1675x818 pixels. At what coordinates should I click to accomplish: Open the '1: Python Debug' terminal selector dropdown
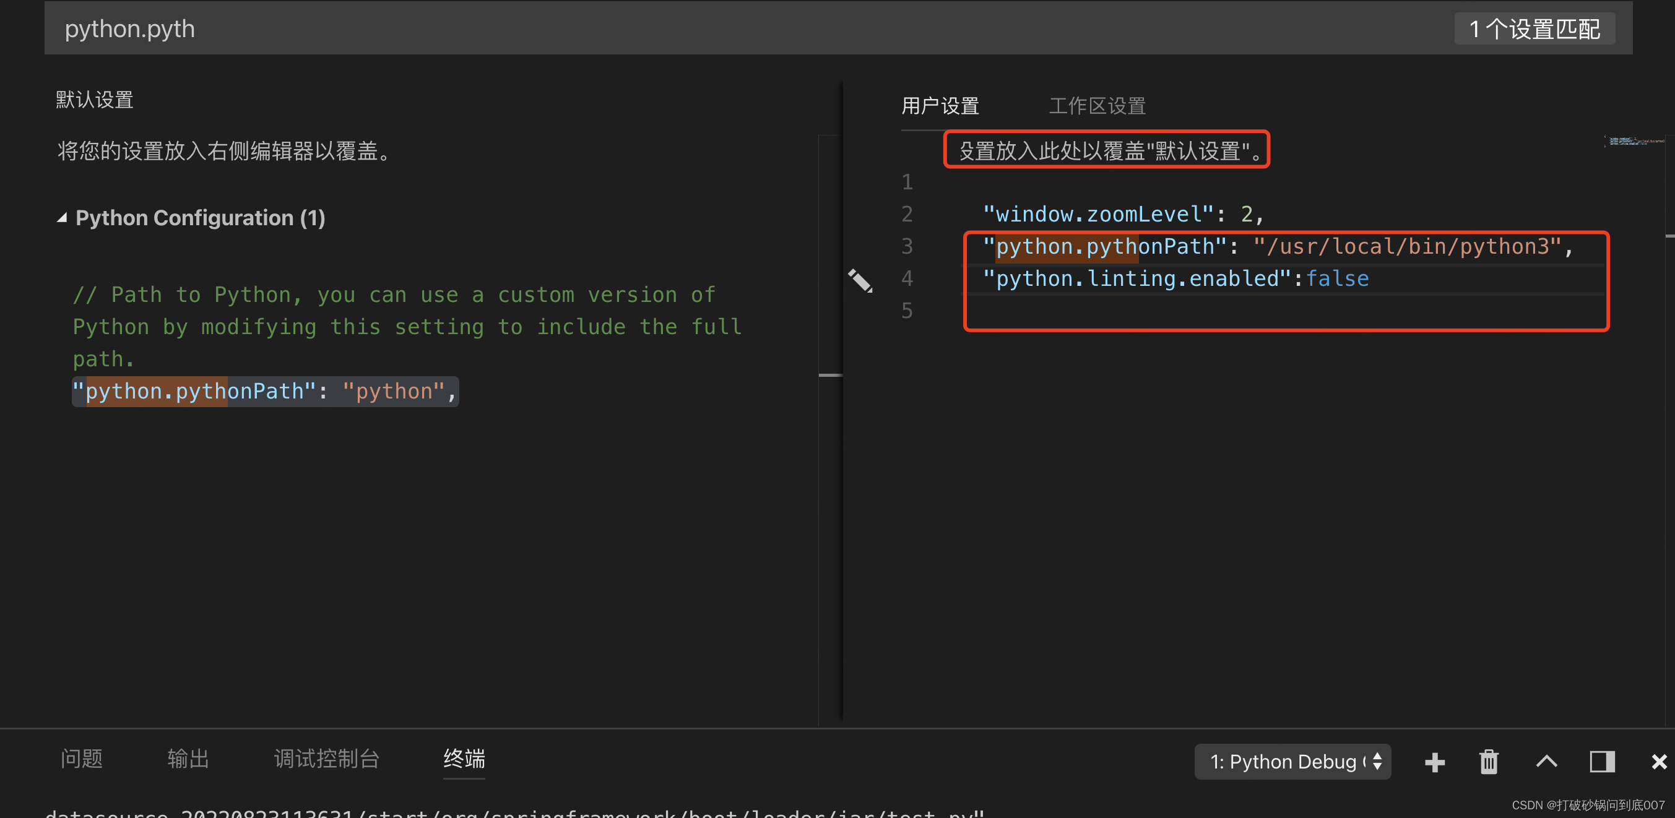tap(1292, 762)
